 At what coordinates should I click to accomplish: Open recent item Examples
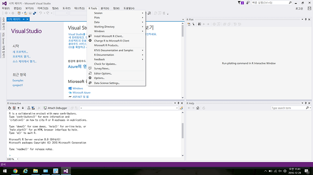[x=18, y=81]
